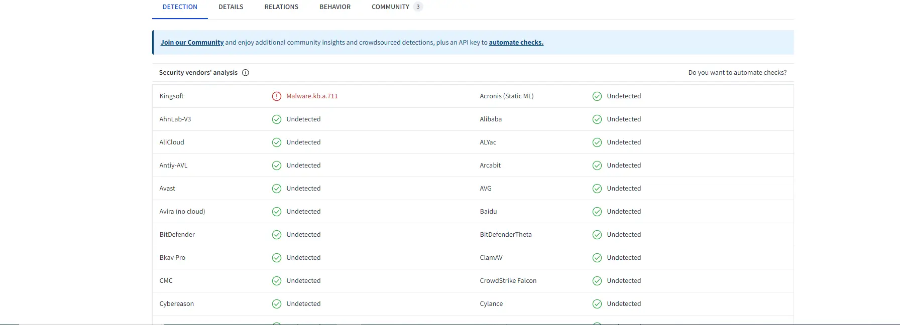Select the Acronis (Static ML) vendor name
Image resolution: width=900 pixels, height=325 pixels.
click(507, 96)
